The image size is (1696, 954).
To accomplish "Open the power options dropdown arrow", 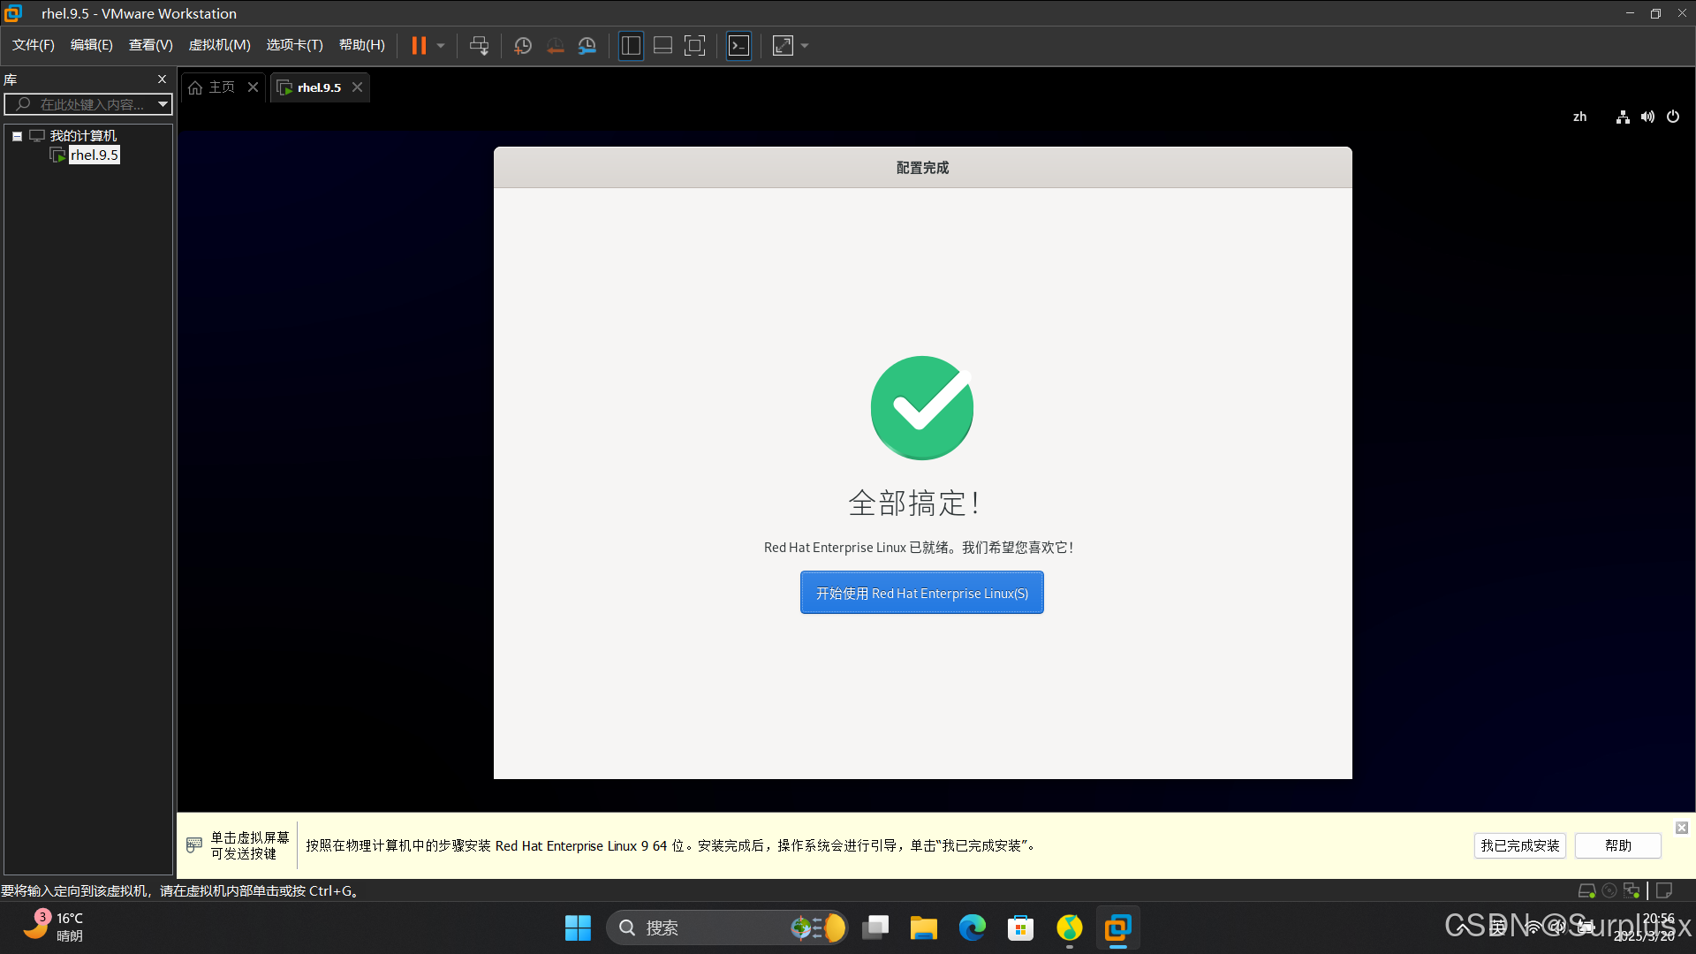I will pyautogui.click(x=441, y=46).
